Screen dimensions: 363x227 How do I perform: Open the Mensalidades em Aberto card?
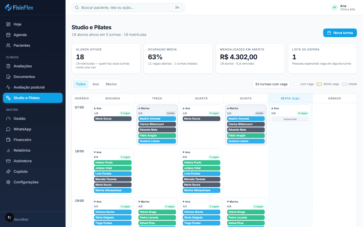250,59
